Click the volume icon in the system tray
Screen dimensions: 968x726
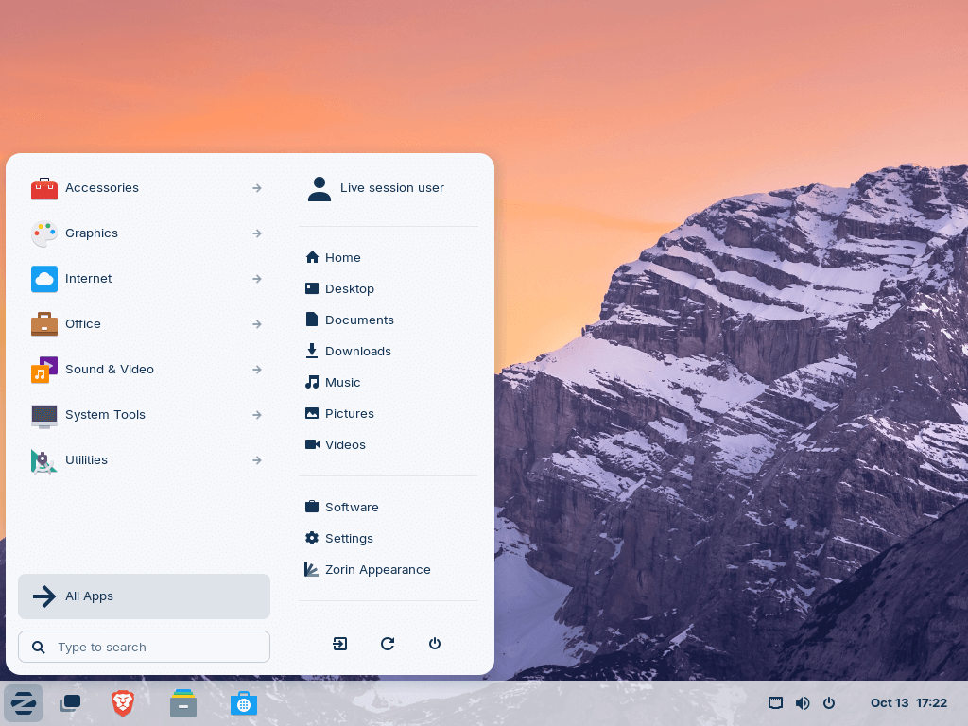coord(803,703)
